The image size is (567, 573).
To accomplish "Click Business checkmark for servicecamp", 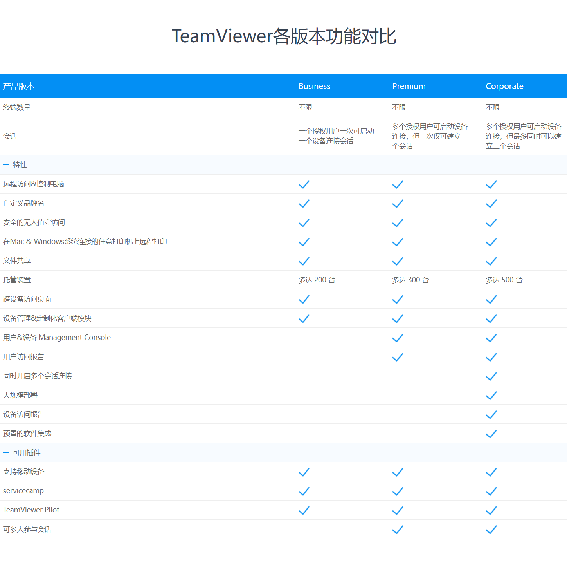I will (304, 491).
